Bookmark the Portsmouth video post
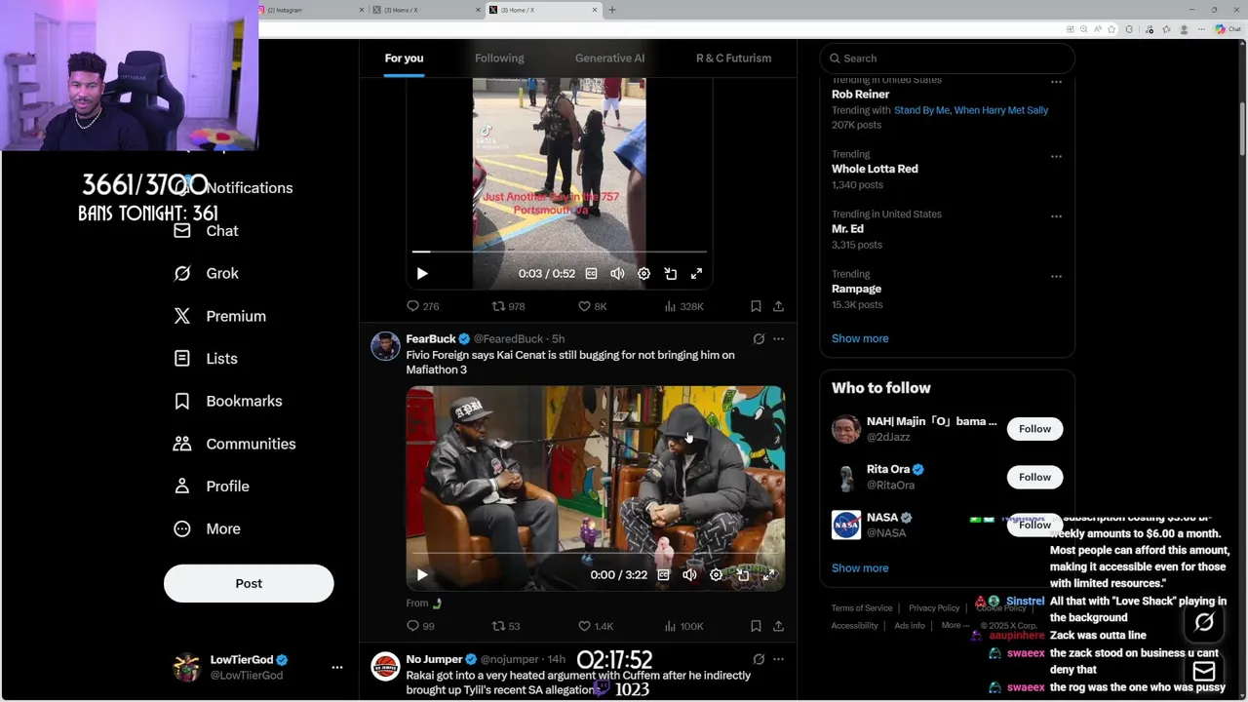1248x702 pixels. tap(756, 306)
